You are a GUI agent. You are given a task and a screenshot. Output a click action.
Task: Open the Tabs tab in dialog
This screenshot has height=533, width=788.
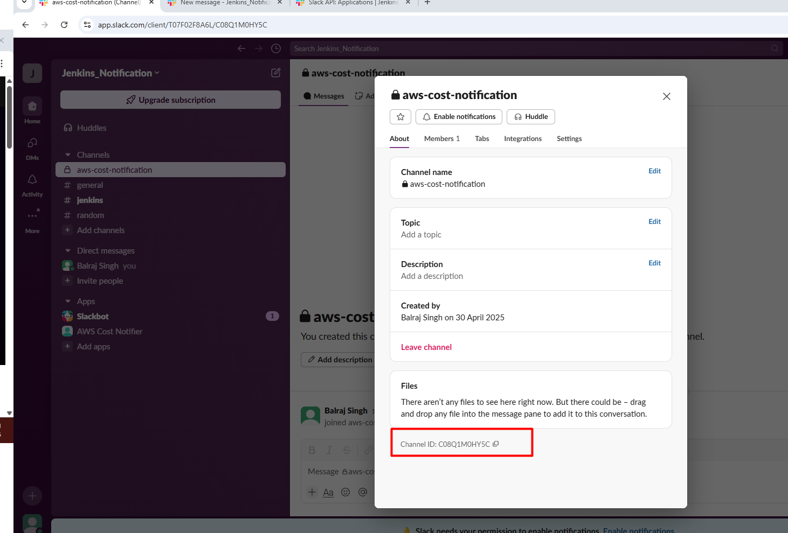(482, 138)
